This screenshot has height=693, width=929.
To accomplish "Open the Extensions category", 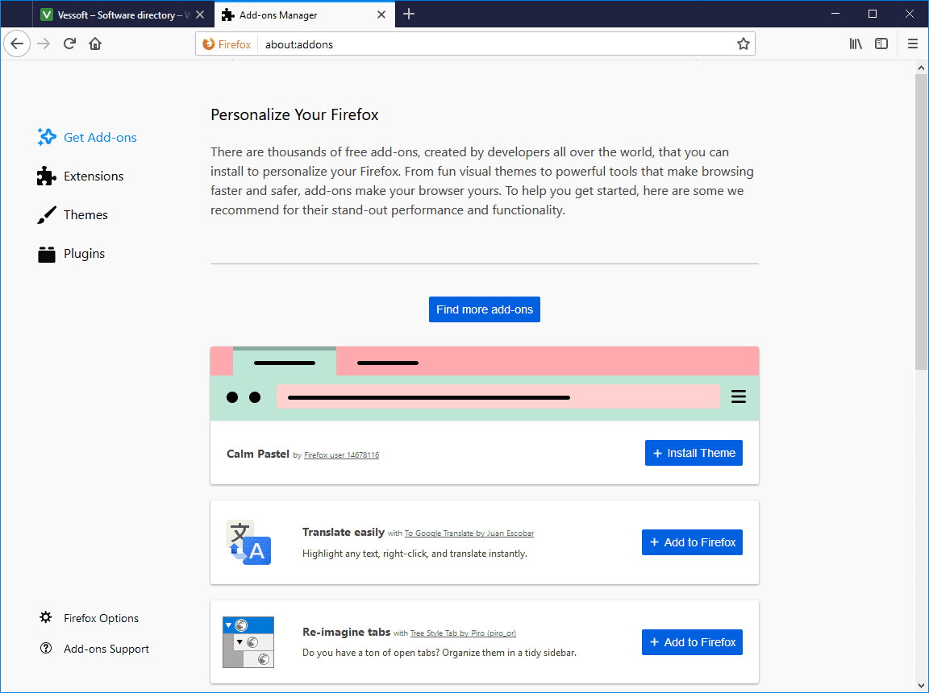I will 81,176.
